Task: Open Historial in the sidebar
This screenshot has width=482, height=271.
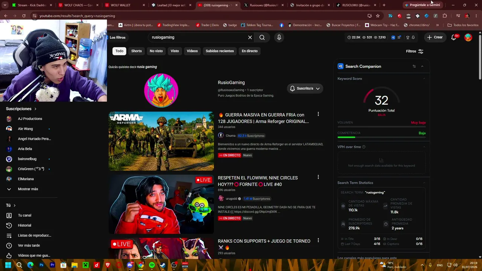Action: [x=24, y=225]
